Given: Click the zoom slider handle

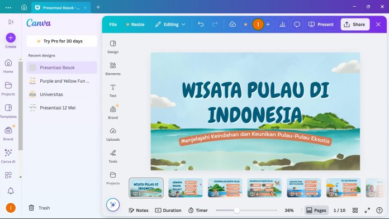Looking at the screenshot, I should coord(236,210).
